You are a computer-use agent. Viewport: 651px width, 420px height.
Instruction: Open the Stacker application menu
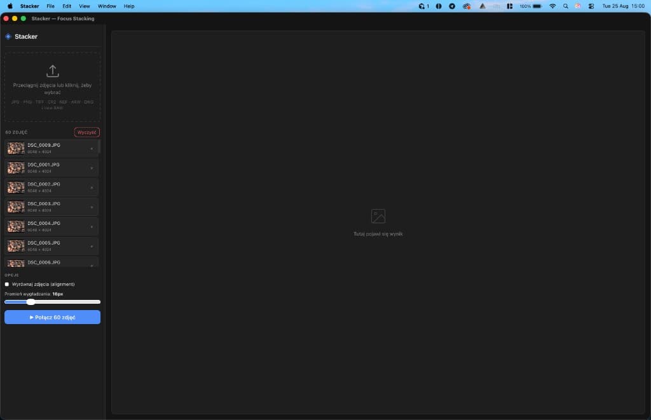(x=29, y=6)
